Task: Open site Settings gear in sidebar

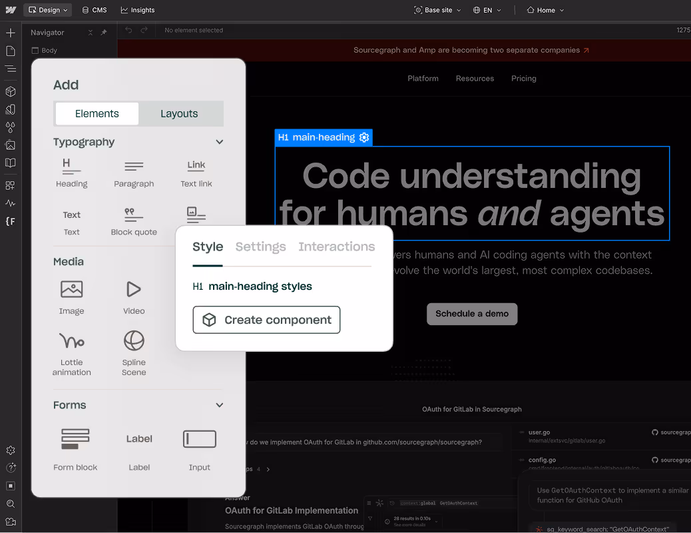Action: click(11, 450)
